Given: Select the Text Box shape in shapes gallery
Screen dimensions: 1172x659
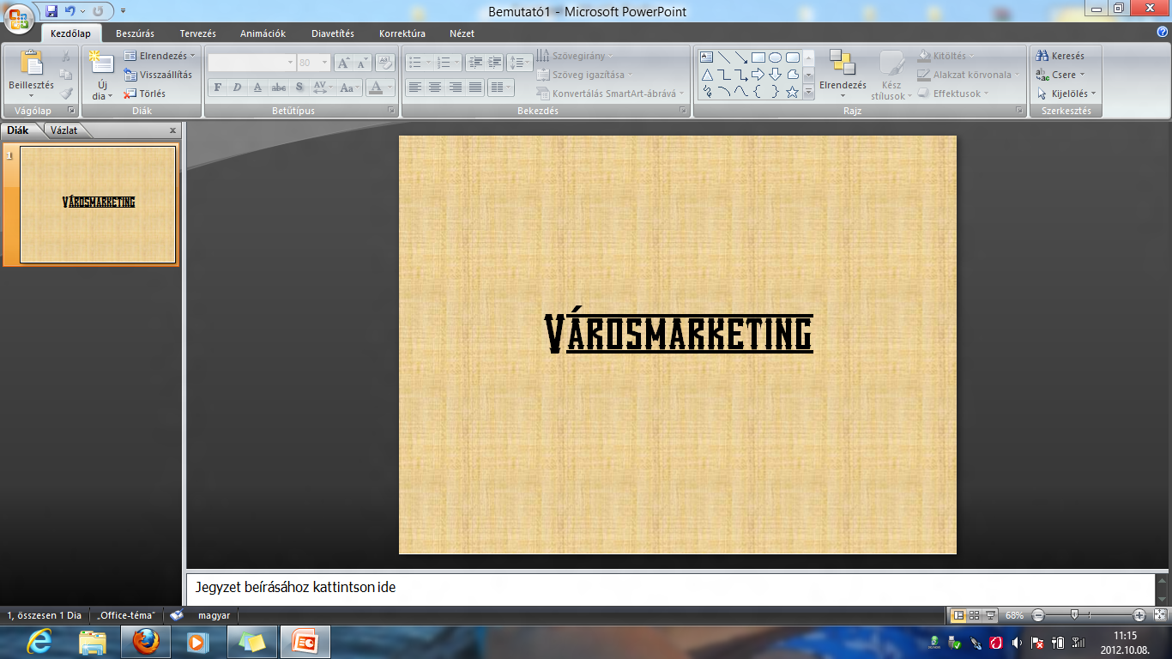Looking at the screenshot, I should point(707,57).
